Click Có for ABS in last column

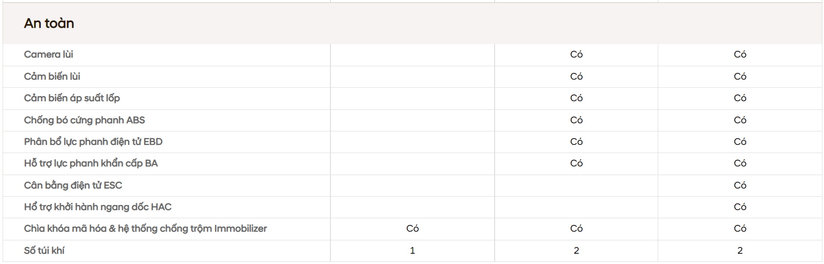coord(740,120)
